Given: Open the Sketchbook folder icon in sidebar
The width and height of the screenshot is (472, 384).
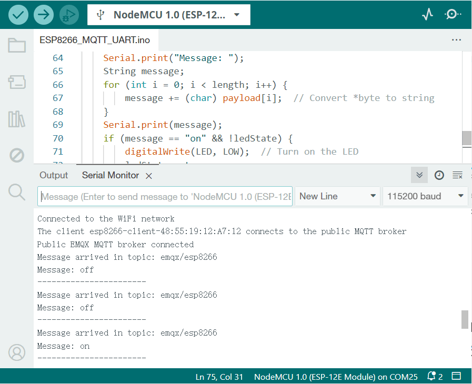Looking at the screenshot, I should click(17, 45).
